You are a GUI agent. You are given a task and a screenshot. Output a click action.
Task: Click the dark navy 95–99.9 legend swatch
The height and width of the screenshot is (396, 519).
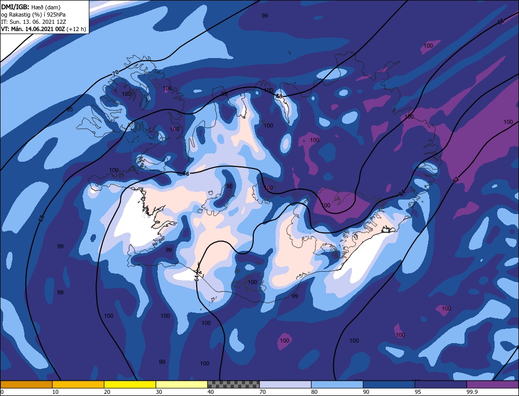click(441, 384)
